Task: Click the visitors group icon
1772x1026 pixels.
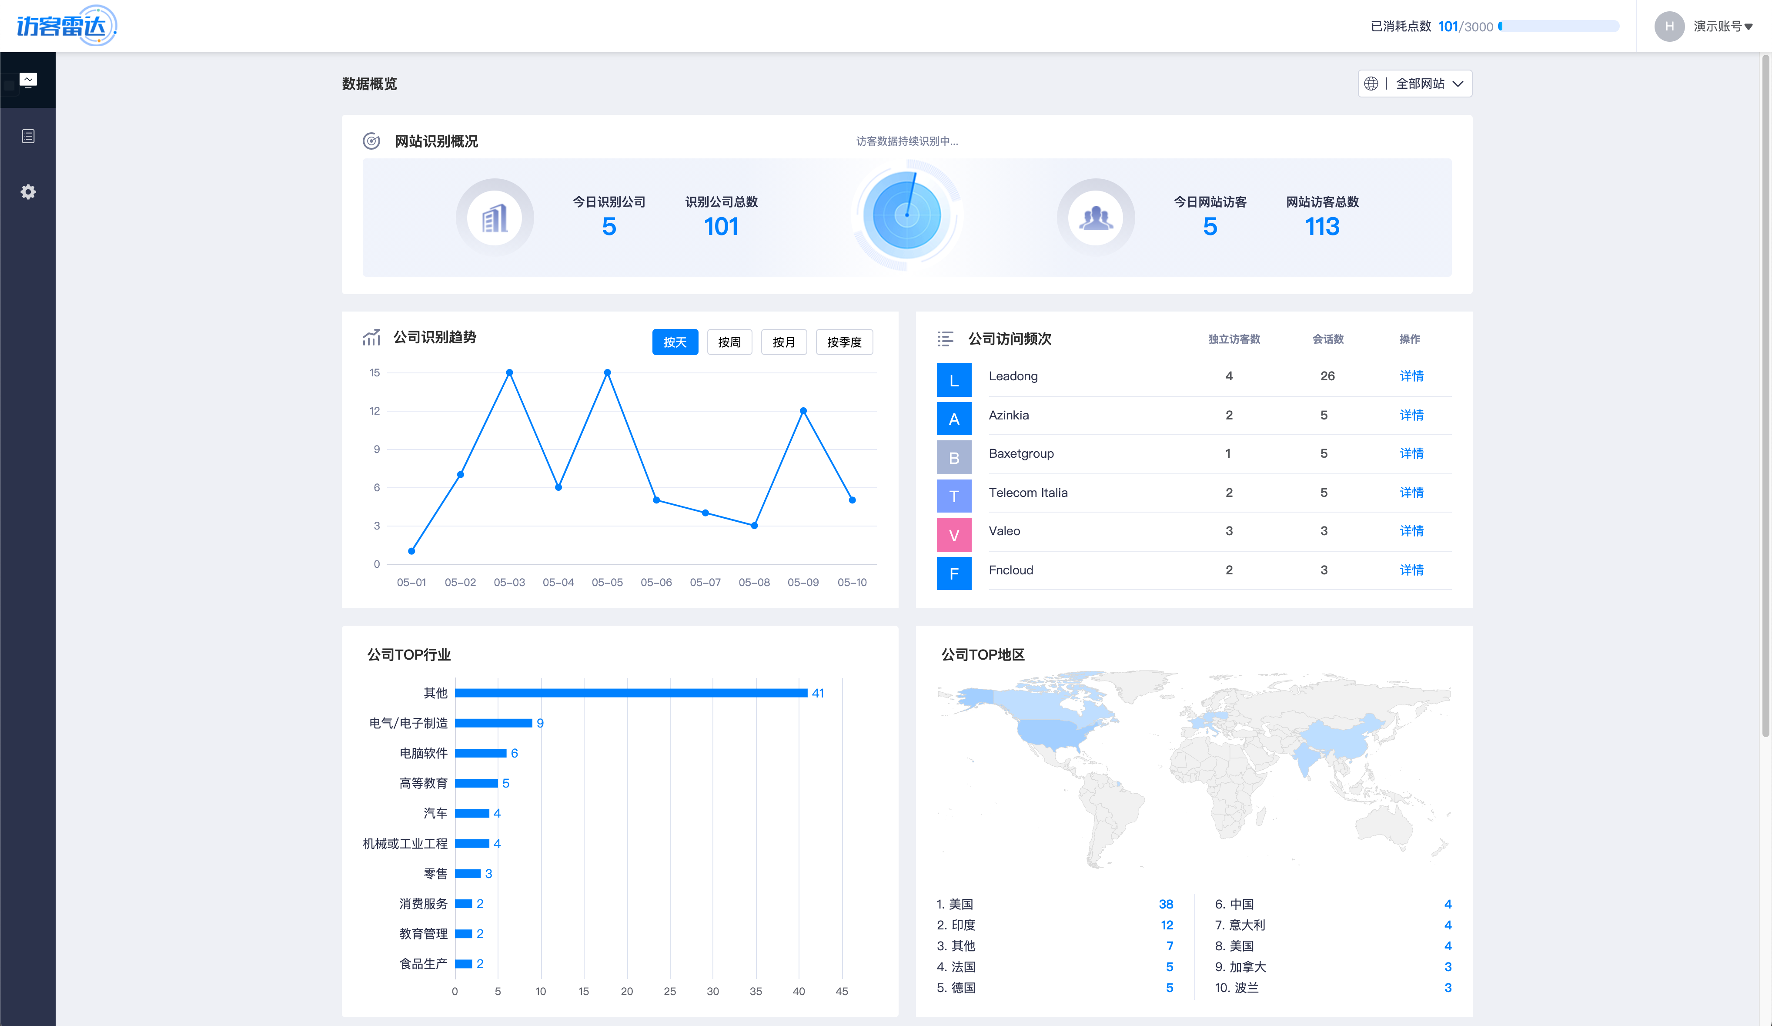Action: pos(1096,218)
